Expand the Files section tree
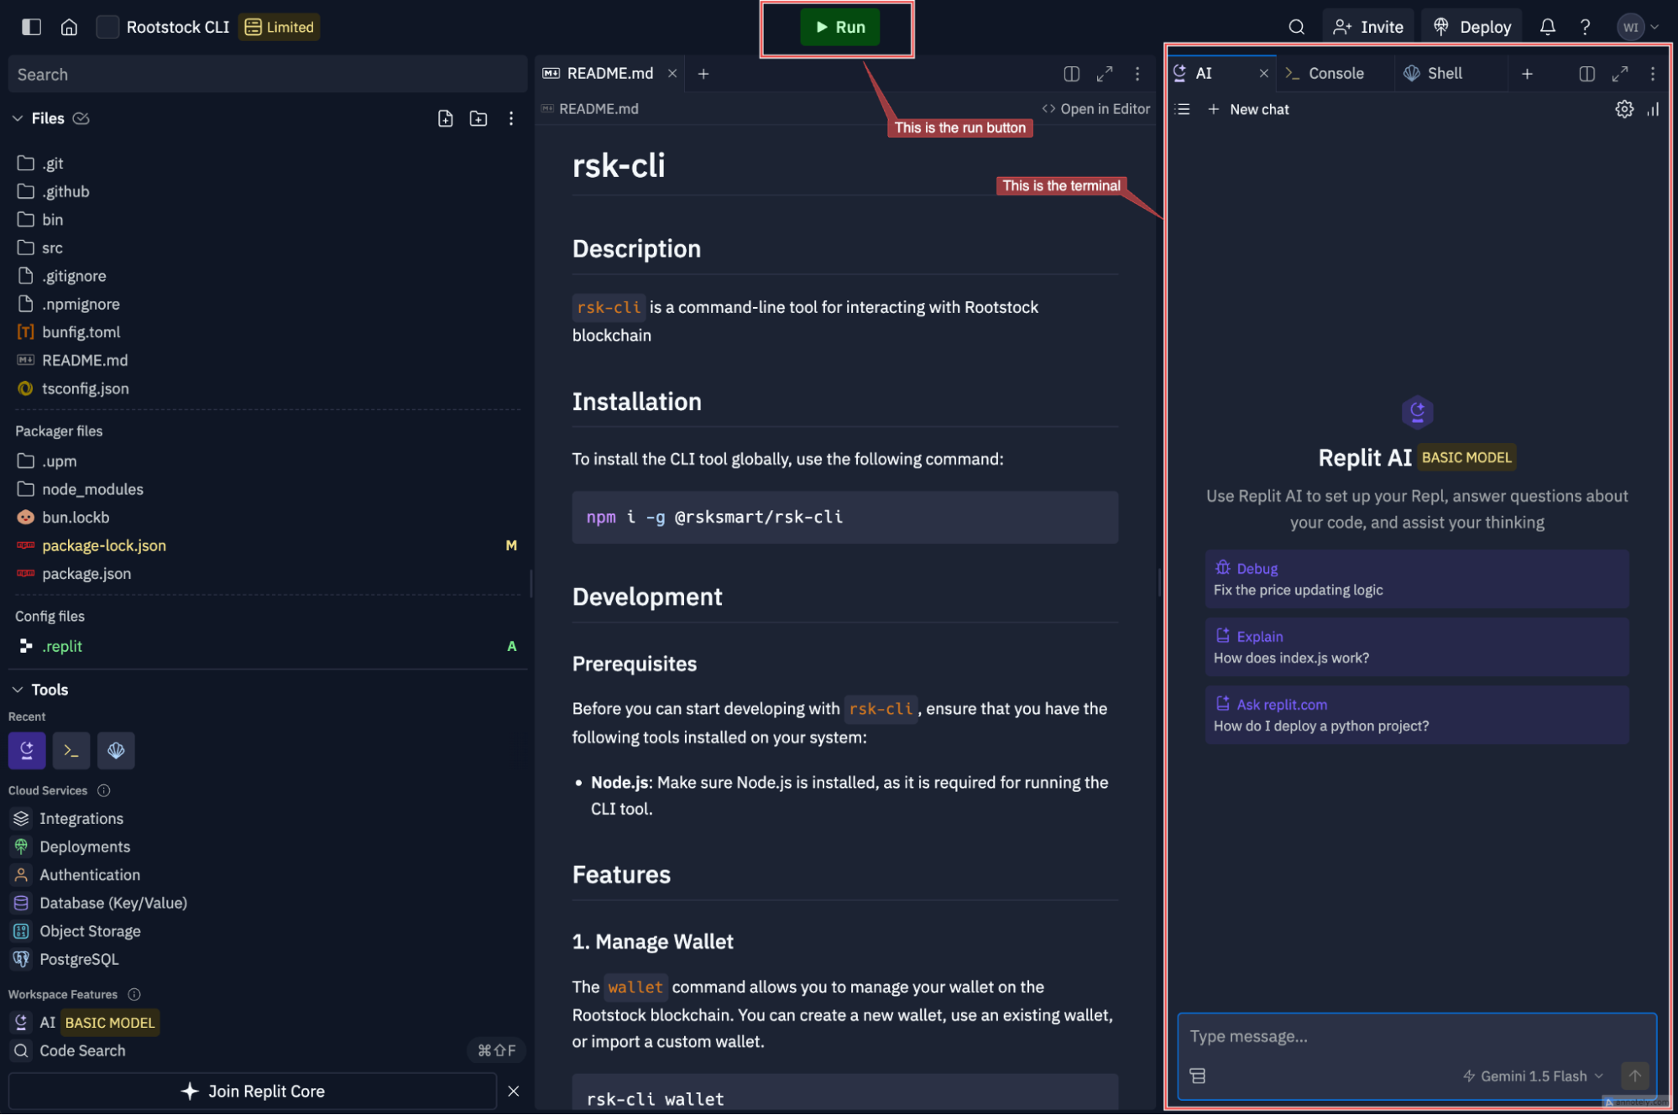 pos(18,118)
